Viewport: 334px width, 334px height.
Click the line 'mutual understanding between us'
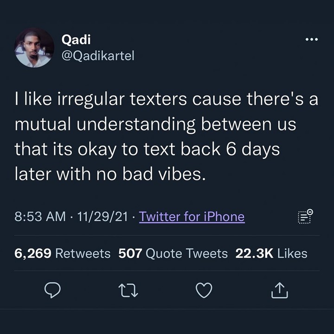click(x=155, y=126)
